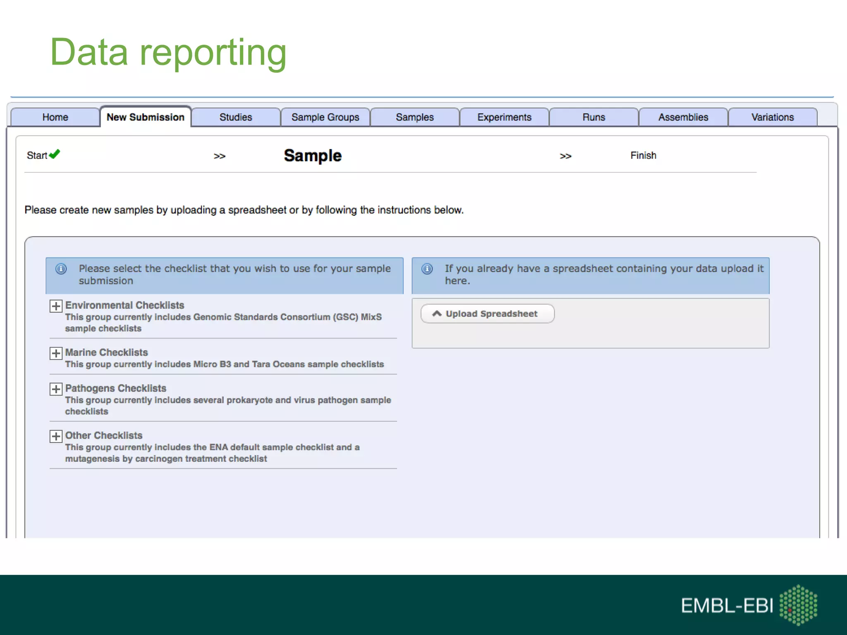Click the Start step label
This screenshot has width=847, height=635.
(x=37, y=156)
